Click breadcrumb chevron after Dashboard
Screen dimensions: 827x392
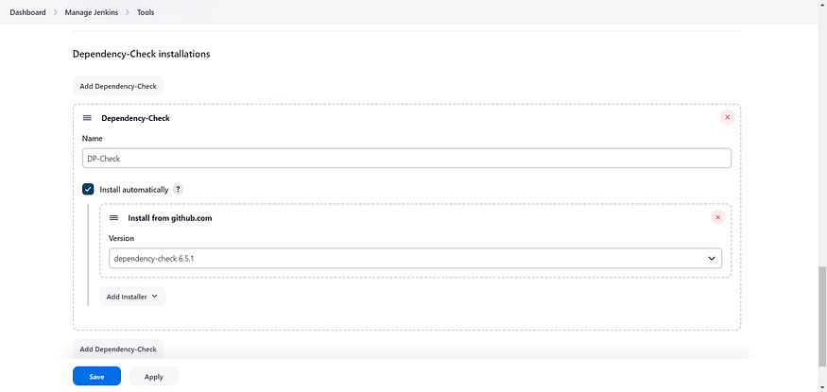56,12
